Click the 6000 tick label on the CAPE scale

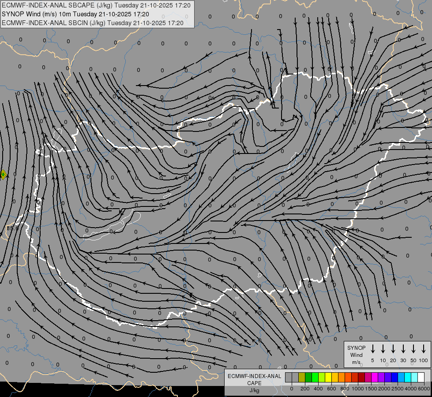(x=424, y=389)
